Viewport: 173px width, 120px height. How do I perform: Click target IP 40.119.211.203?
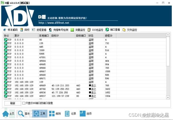(60, 85)
